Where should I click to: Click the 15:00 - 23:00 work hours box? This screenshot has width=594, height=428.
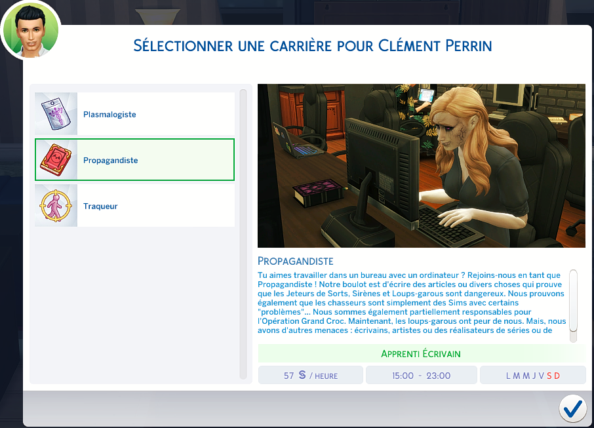point(422,376)
